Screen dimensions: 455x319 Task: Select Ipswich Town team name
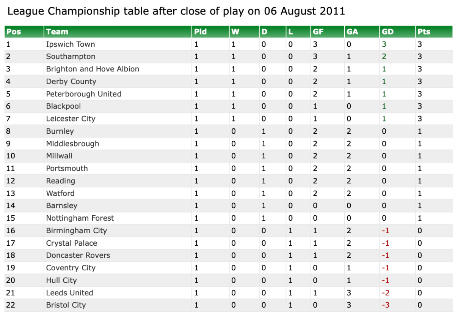(71, 44)
